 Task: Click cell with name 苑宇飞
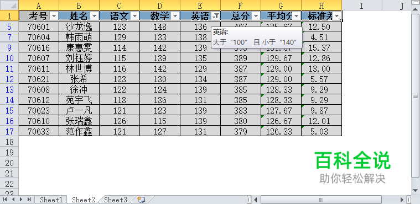coord(79,100)
